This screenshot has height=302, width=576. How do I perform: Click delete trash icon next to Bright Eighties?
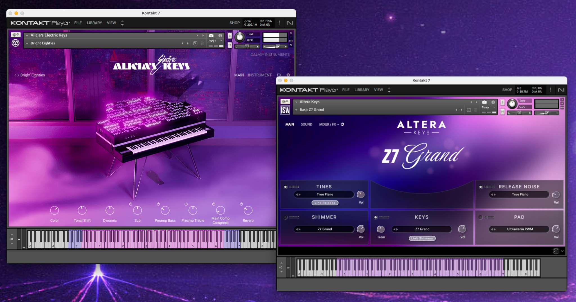[202, 43]
